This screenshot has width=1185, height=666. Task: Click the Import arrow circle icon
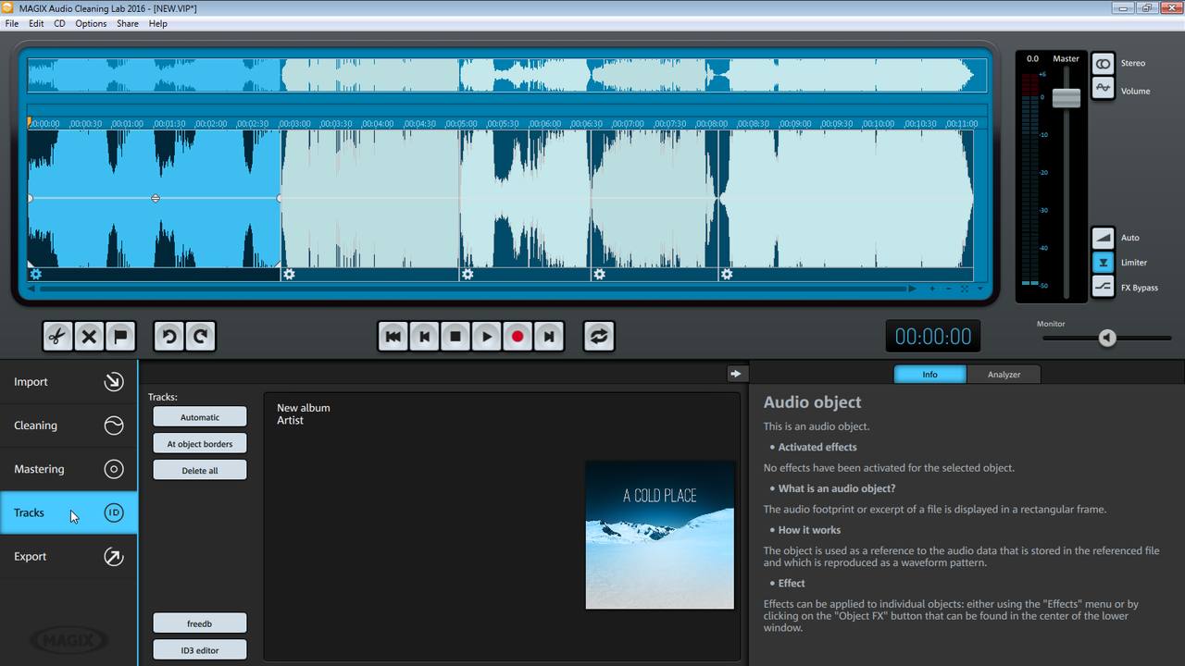tap(114, 382)
